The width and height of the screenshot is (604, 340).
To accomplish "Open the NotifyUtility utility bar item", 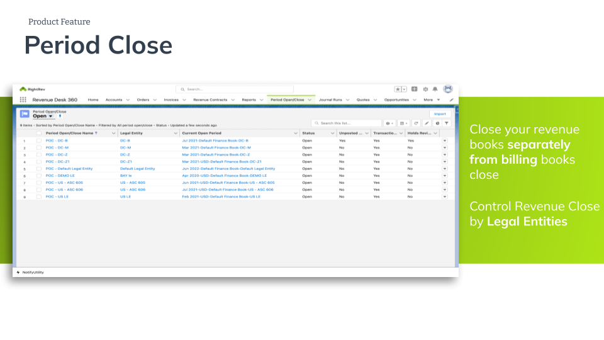I will 30,272.
